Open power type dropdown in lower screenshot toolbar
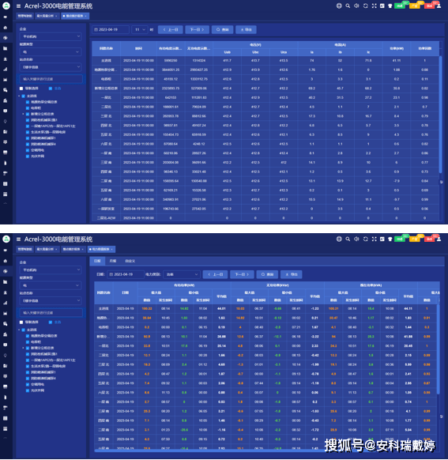Screen dimensions: 448x460 point(182,274)
